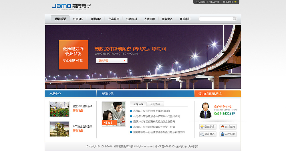The width and height of the screenshot is (286, 154).
Task: Click the 力丰网络 footer link
Action: [193, 147]
